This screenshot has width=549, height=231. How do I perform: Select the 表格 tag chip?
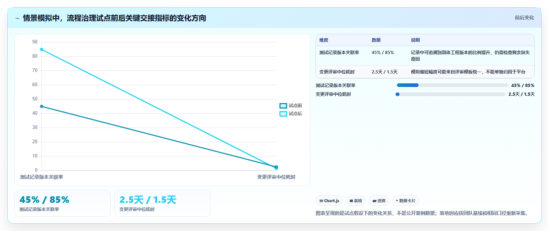pos(355,201)
